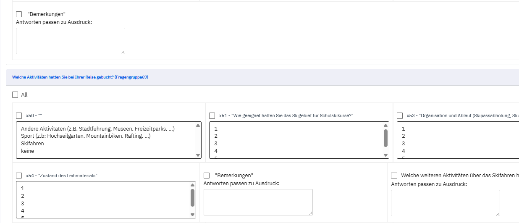
Task: Choose "keine" in the x50 list
Action: (x=28, y=151)
